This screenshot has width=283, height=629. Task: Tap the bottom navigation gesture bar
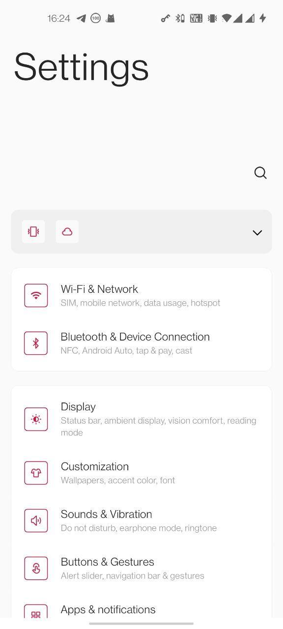click(x=141, y=624)
